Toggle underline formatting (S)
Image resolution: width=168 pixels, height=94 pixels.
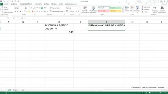point(20,11)
